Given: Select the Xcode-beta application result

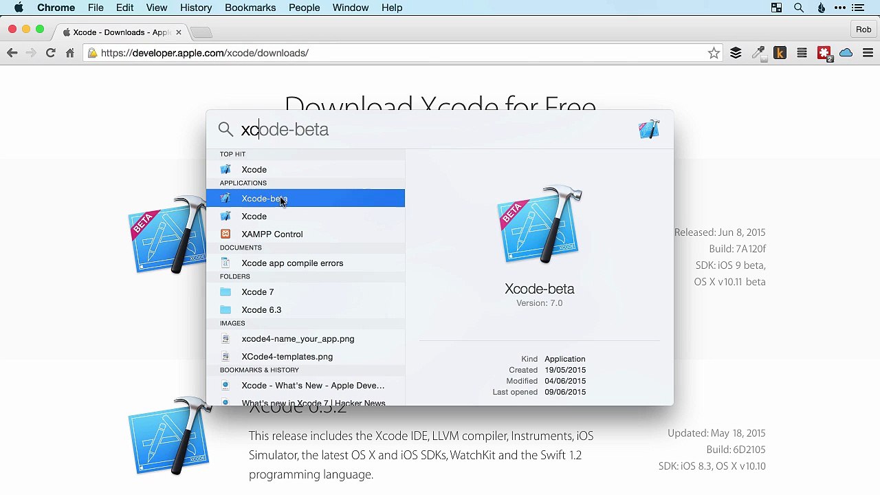Looking at the screenshot, I should point(305,198).
